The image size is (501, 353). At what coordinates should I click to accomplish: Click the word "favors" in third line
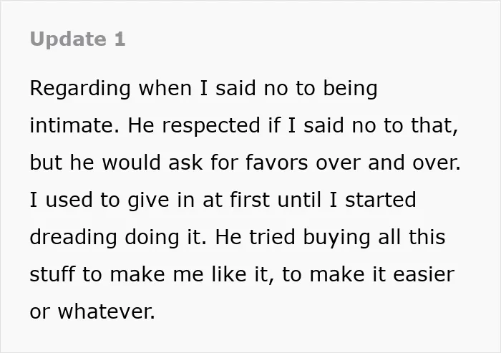[x=277, y=163]
